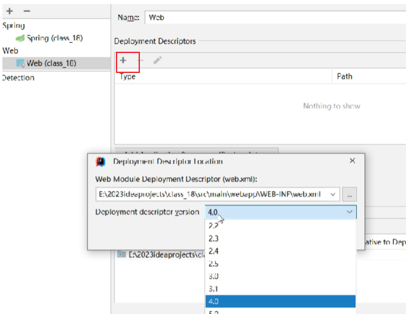Choose version 2.2 from the list
The width and height of the screenshot is (406, 314).
click(x=280, y=226)
